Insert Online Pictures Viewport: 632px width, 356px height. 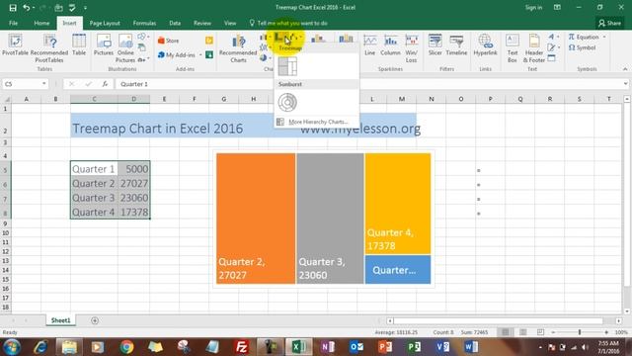125,48
